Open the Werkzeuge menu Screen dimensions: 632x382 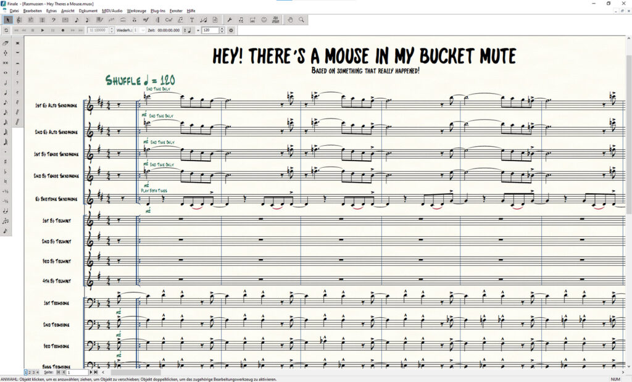point(136,11)
